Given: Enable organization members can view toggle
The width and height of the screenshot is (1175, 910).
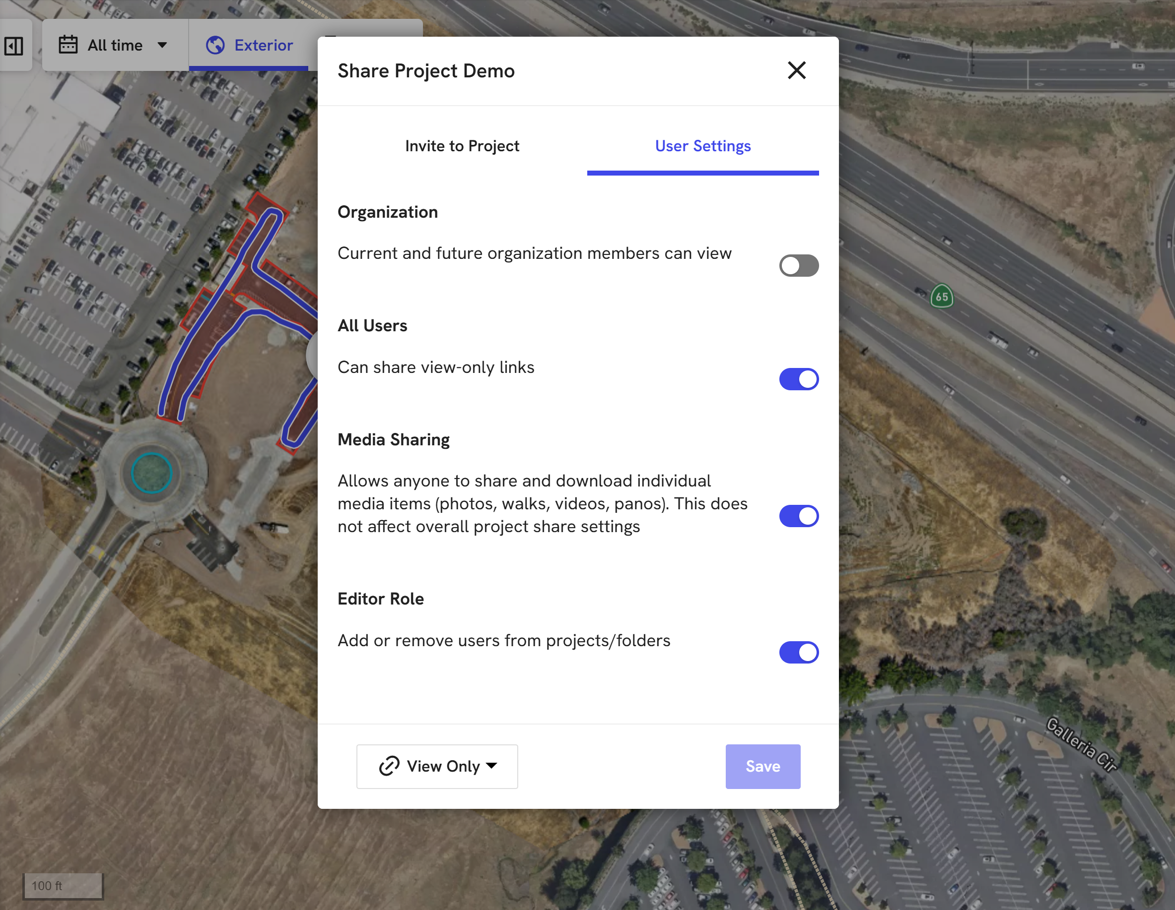Looking at the screenshot, I should (798, 265).
